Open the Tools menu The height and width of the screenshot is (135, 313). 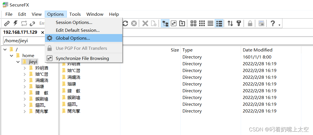coord(75,14)
